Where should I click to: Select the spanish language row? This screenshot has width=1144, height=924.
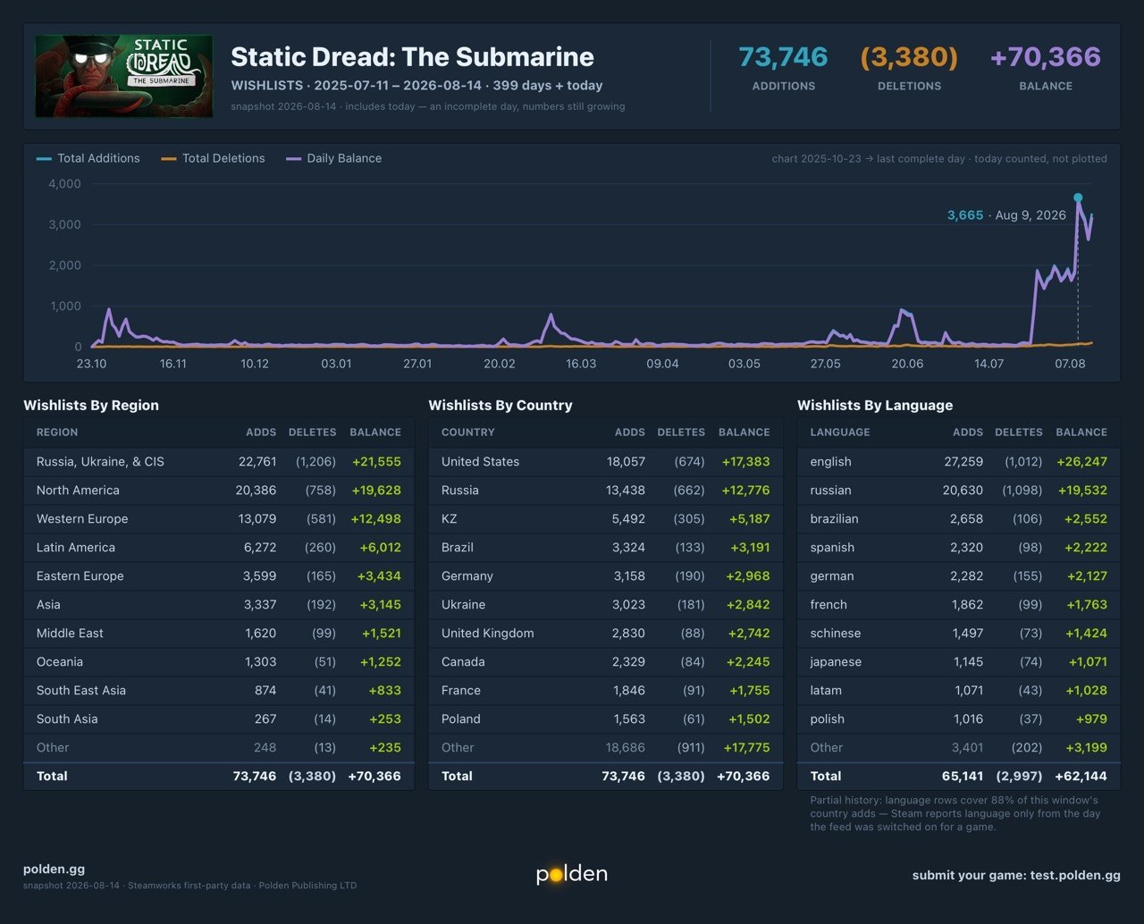tap(959, 548)
